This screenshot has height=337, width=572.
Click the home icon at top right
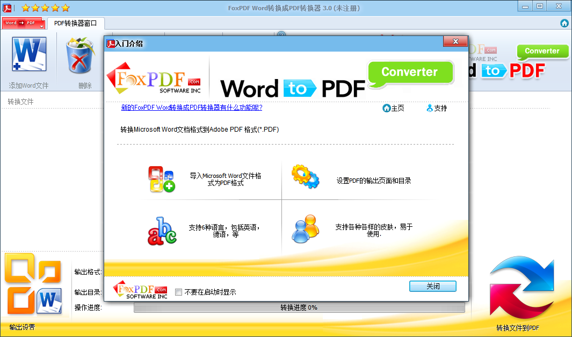coord(564,23)
